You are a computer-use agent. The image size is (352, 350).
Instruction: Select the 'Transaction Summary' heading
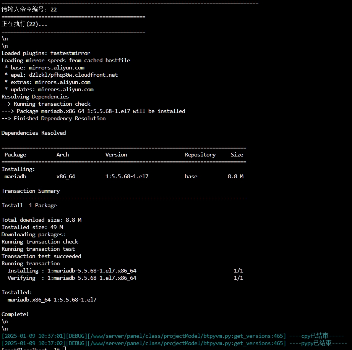click(31, 191)
